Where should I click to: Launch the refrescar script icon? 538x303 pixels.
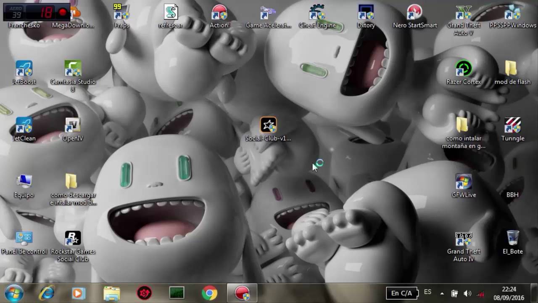tap(171, 16)
